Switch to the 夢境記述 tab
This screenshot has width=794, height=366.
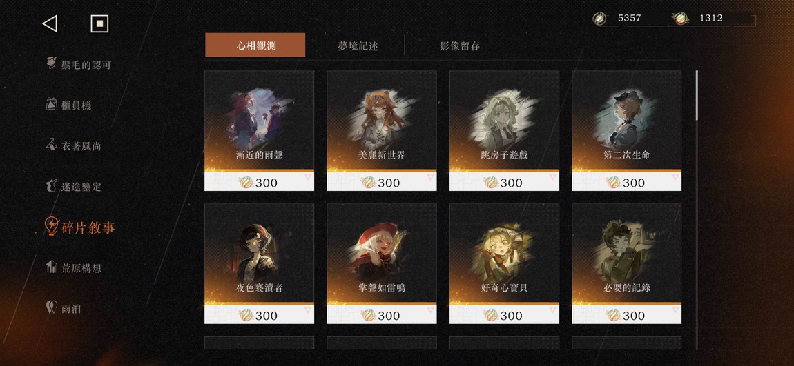(358, 46)
